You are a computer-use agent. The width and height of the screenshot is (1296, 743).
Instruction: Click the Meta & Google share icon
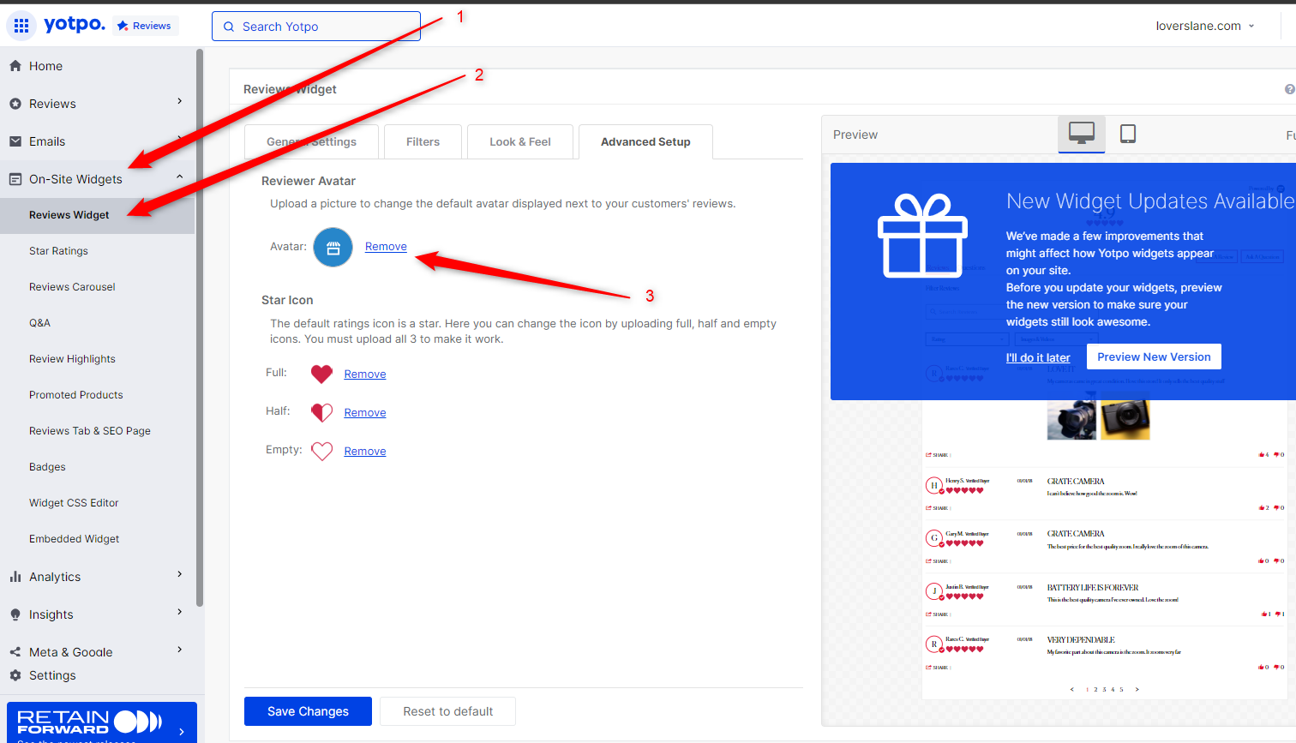[15, 652]
